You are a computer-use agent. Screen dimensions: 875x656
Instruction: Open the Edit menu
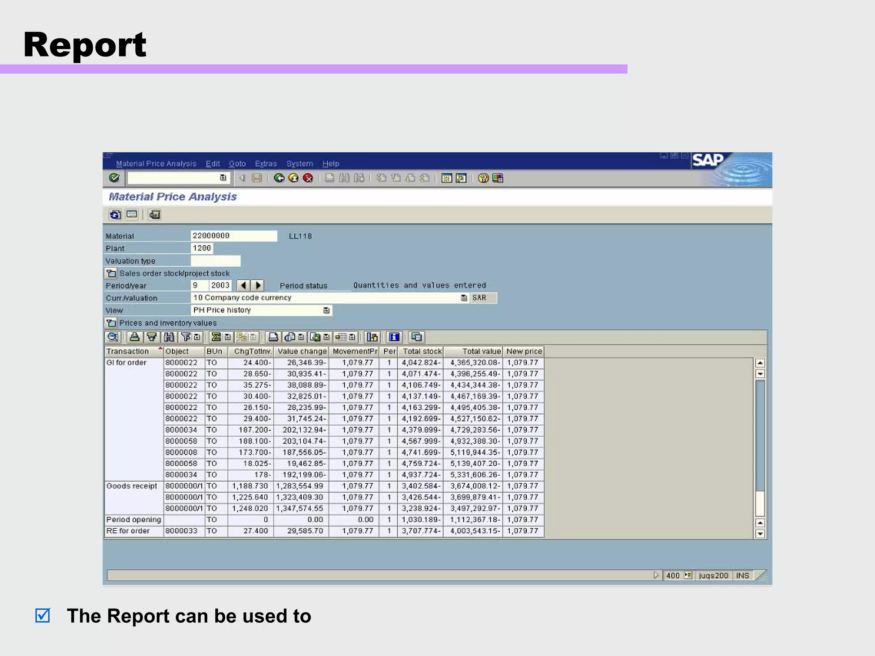(x=213, y=163)
